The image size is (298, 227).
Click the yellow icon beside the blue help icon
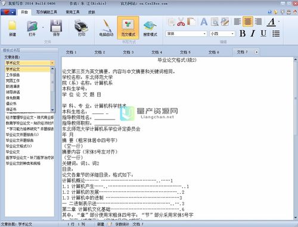276,12
